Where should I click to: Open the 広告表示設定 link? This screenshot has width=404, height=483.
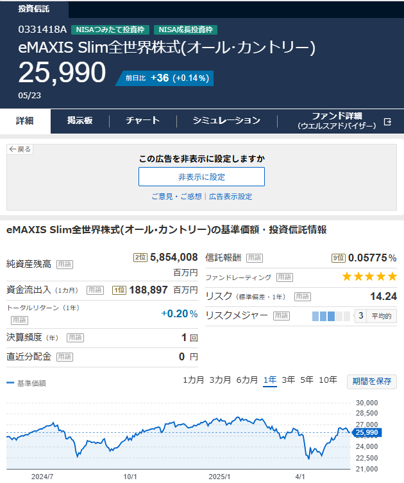(231, 197)
